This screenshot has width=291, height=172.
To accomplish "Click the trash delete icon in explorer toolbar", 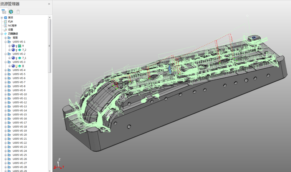I will tap(18, 12).
